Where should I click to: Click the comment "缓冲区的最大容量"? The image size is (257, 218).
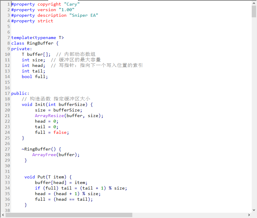click(80, 60)
